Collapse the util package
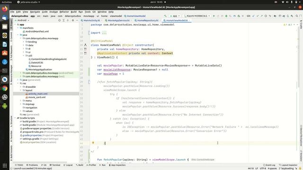 pos(23,56)
